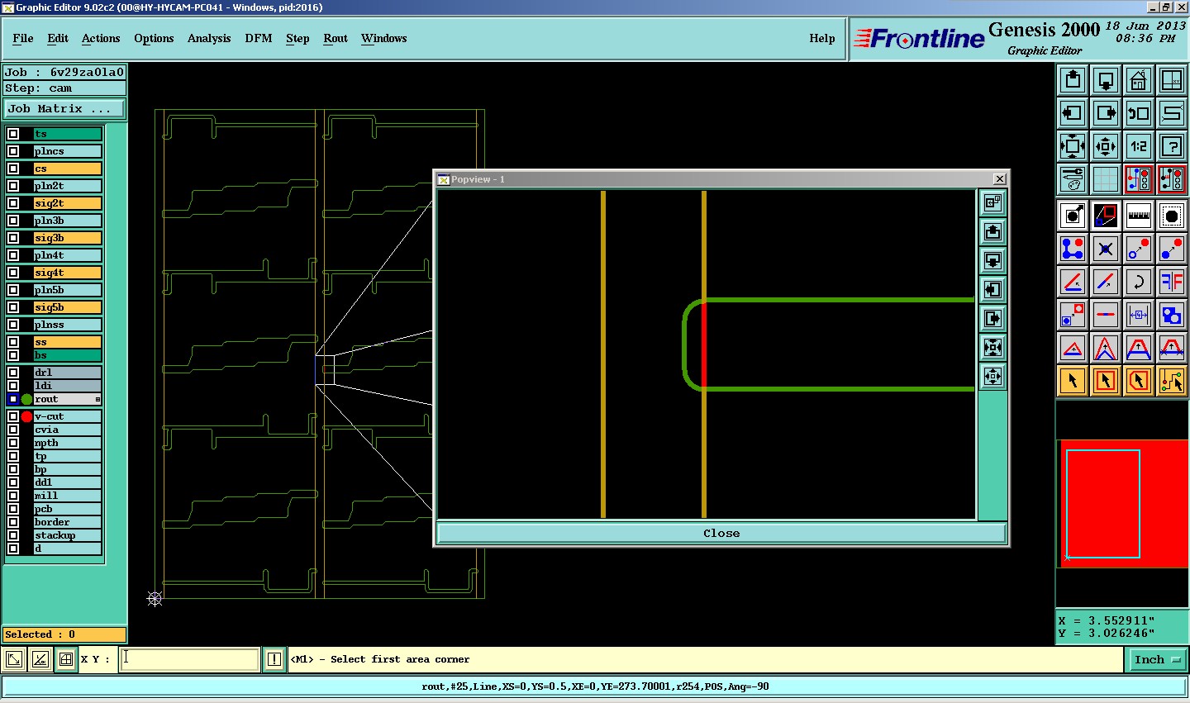Click the dashed circle highlight icon

pos(1172,216)
